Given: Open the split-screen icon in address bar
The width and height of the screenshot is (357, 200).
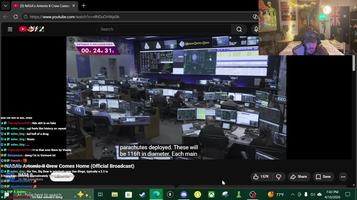Looking at the screenshot, I should pos(255,17).
